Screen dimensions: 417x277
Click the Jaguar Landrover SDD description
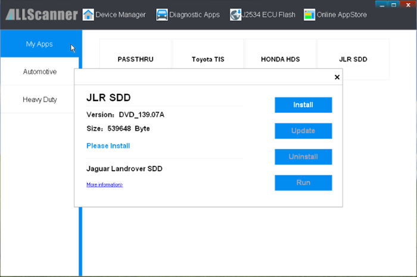(x=124, y=169)
